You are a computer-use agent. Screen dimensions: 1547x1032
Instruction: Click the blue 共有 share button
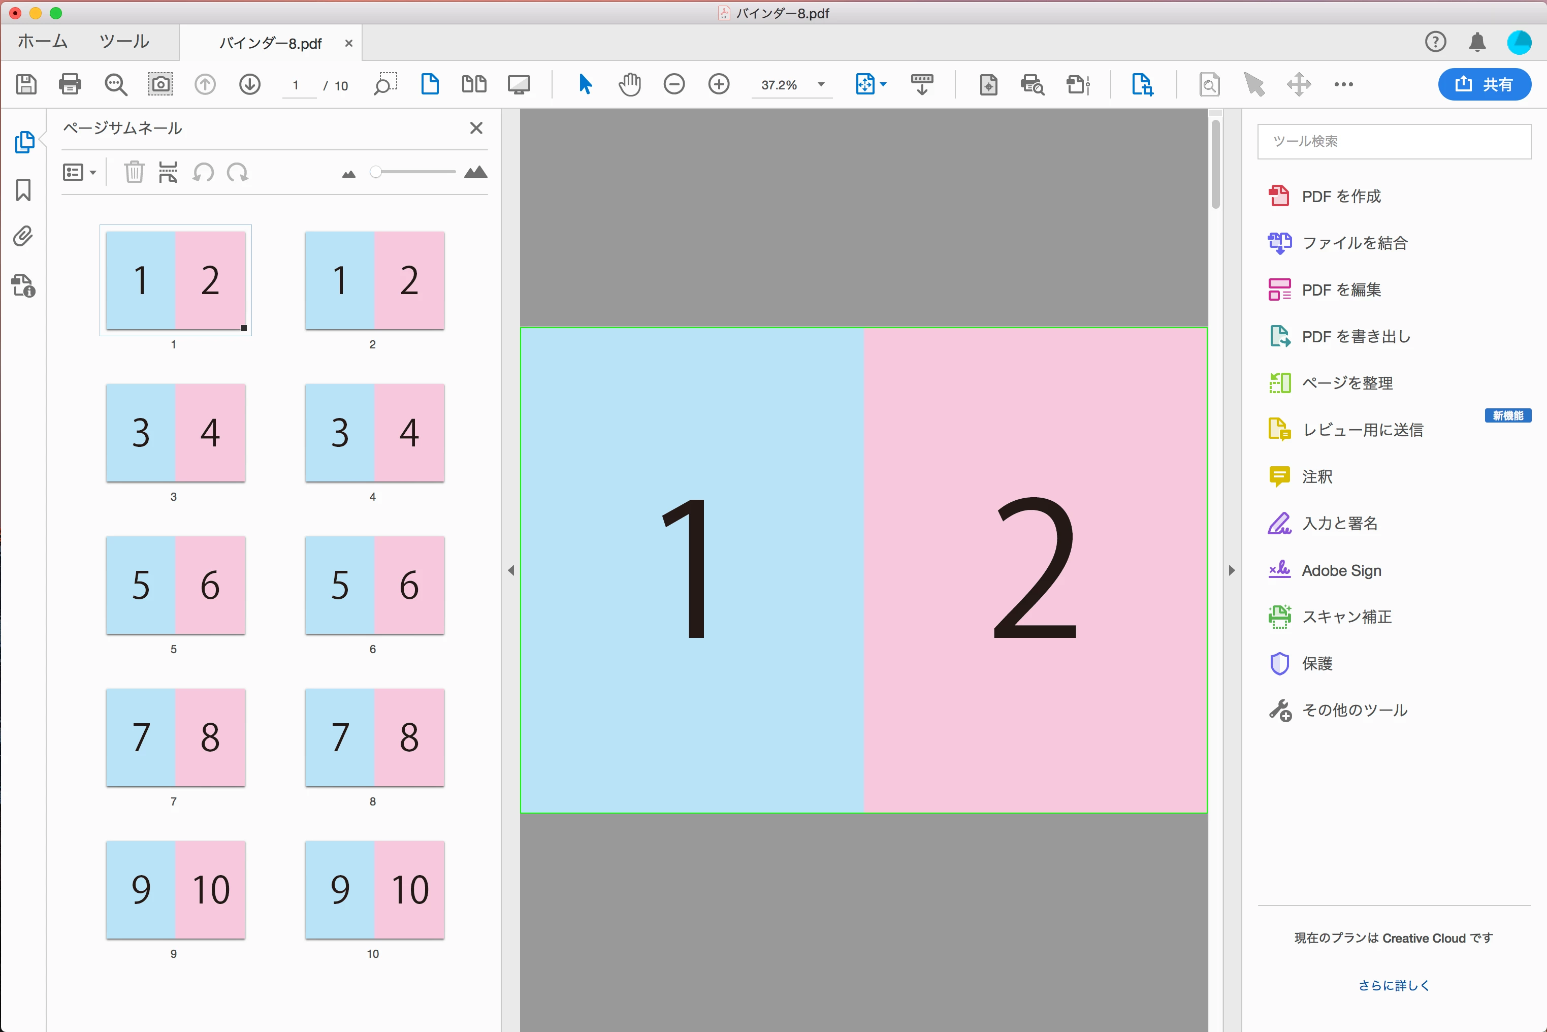[1484, 84]
